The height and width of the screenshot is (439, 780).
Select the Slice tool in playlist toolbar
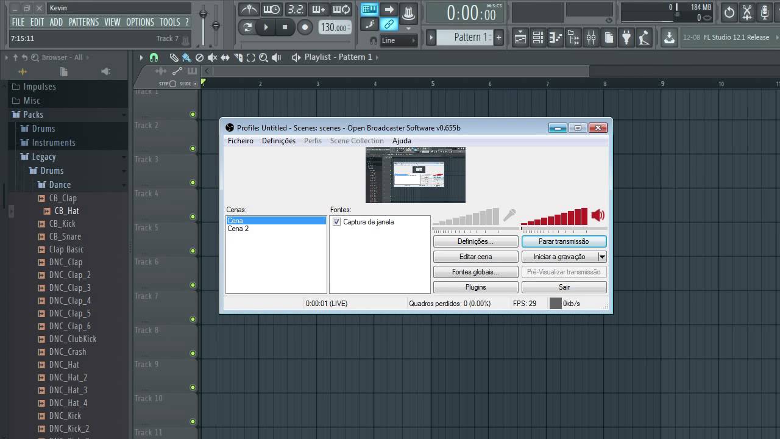(x=238, y=57)
